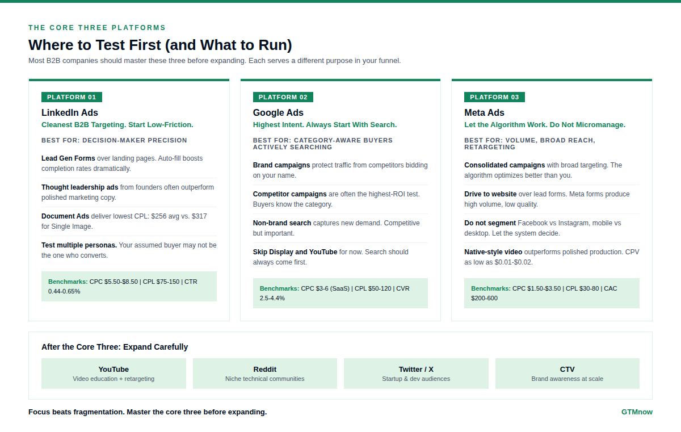Click the Meta Ads card title

(x=484, y=113)
